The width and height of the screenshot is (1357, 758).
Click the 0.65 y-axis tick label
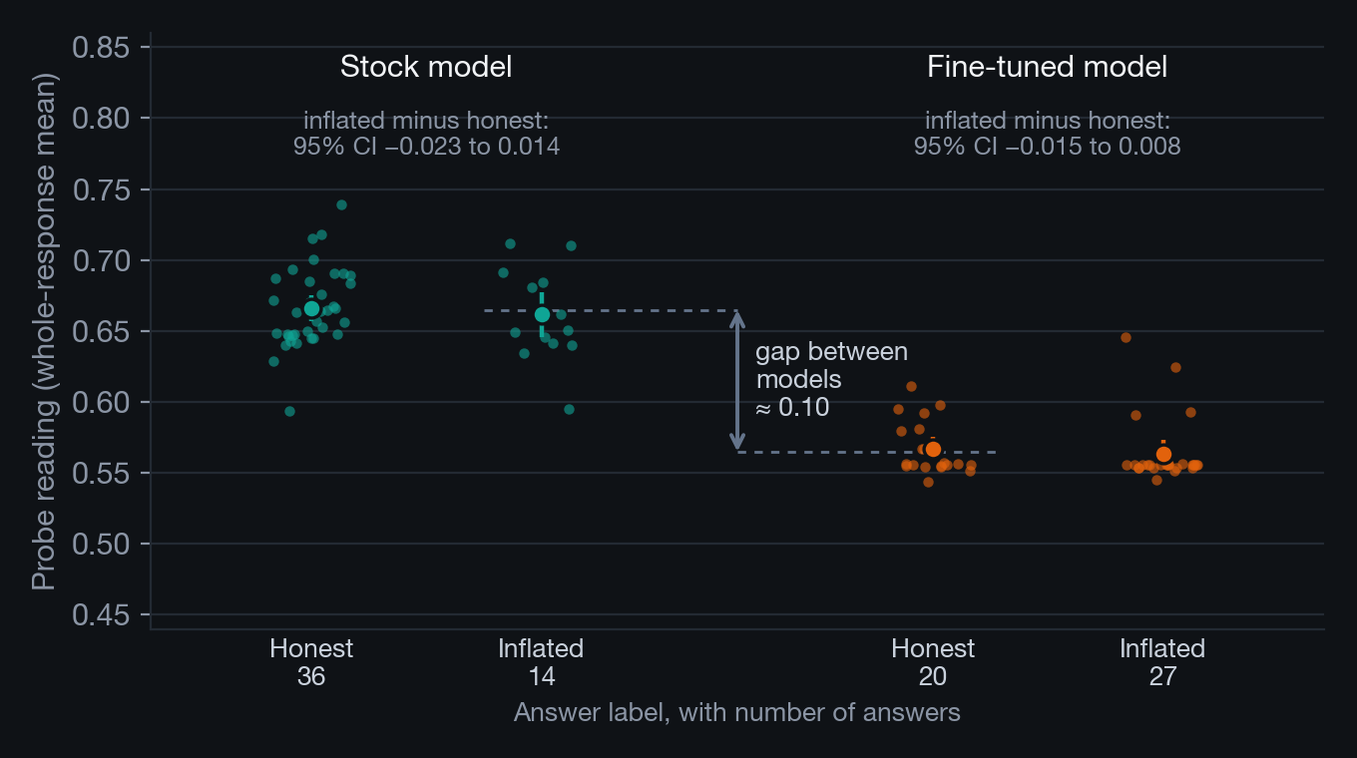[x=101, y=331]
